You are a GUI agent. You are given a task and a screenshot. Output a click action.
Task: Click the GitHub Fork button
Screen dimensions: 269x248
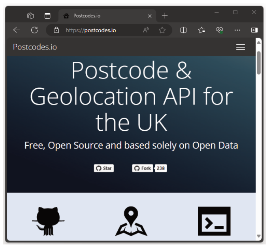point(142,168)
